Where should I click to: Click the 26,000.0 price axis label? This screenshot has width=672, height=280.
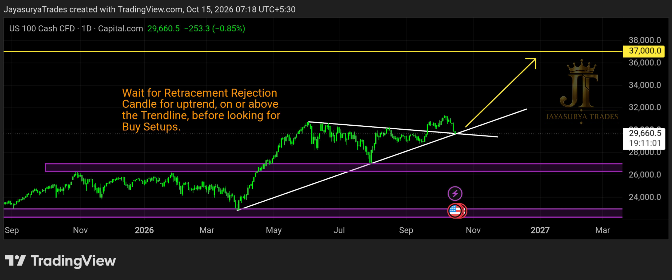pos(645,175)
